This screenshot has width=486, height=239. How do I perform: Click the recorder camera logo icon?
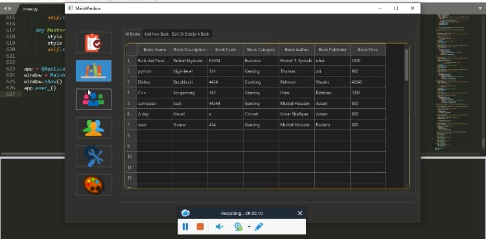tap(185, 213)
